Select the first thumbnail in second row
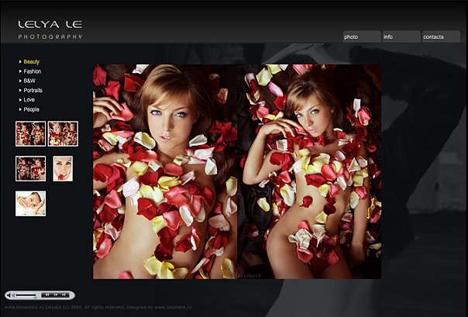Image resolution: width=468 pixels, height=317 pixels. click(x=30, y=168)
